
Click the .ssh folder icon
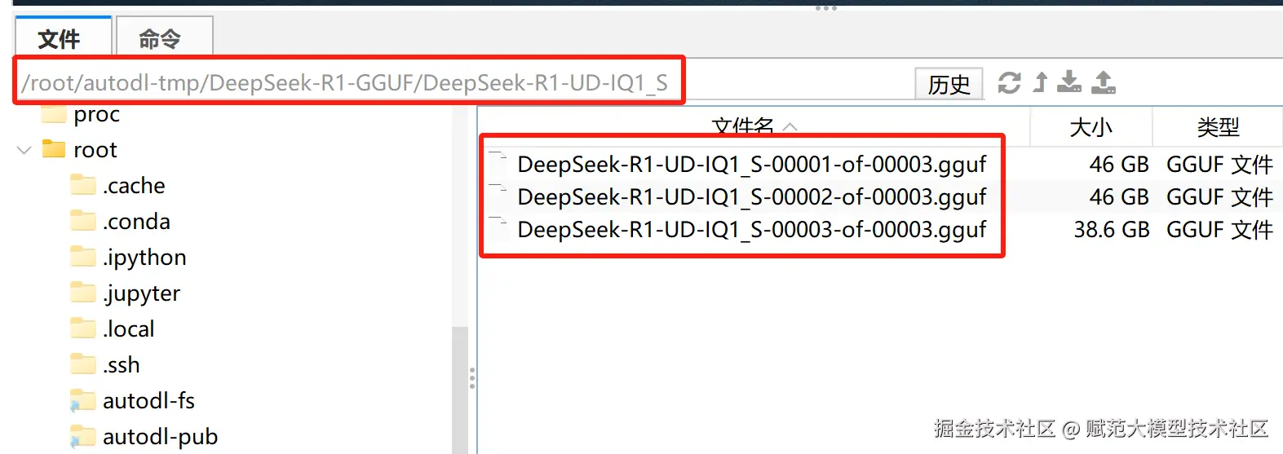pos(83,364)
